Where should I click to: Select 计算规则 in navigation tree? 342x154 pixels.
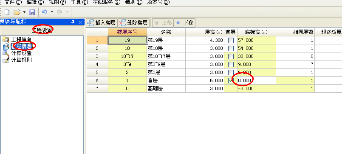point(21,60)
